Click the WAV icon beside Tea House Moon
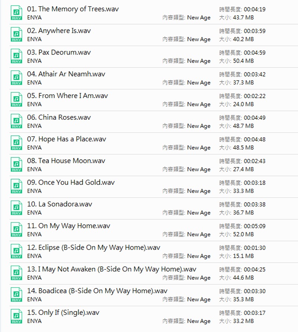 16,165
